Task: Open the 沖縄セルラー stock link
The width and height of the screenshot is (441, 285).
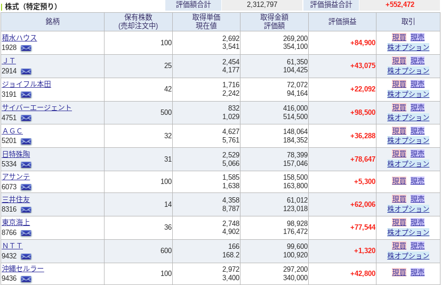Action: pos(23,269)
